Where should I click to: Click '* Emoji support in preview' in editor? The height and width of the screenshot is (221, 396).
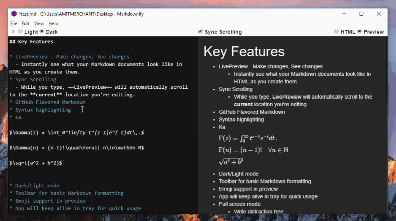(x=48, y=201)
